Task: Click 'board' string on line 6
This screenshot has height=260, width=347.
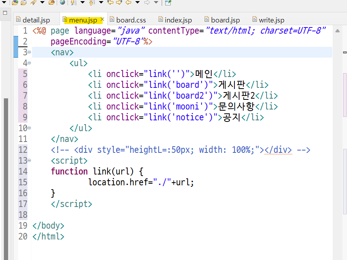Action: tap(188, 85)
